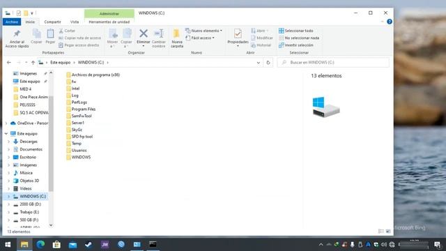Open the Archivo menu tab
The width and height of the screenshot is (446, 251).
point(12,22)
